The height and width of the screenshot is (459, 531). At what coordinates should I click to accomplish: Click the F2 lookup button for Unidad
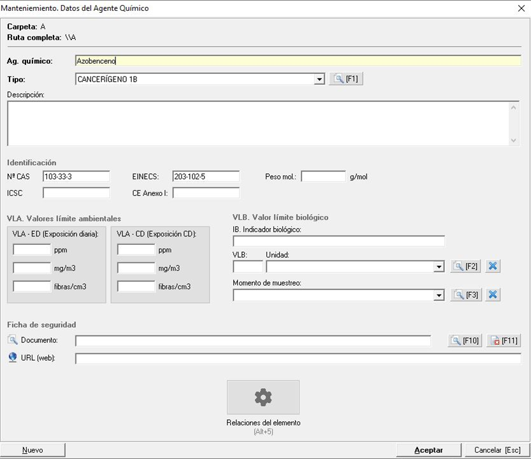point(465,266)
